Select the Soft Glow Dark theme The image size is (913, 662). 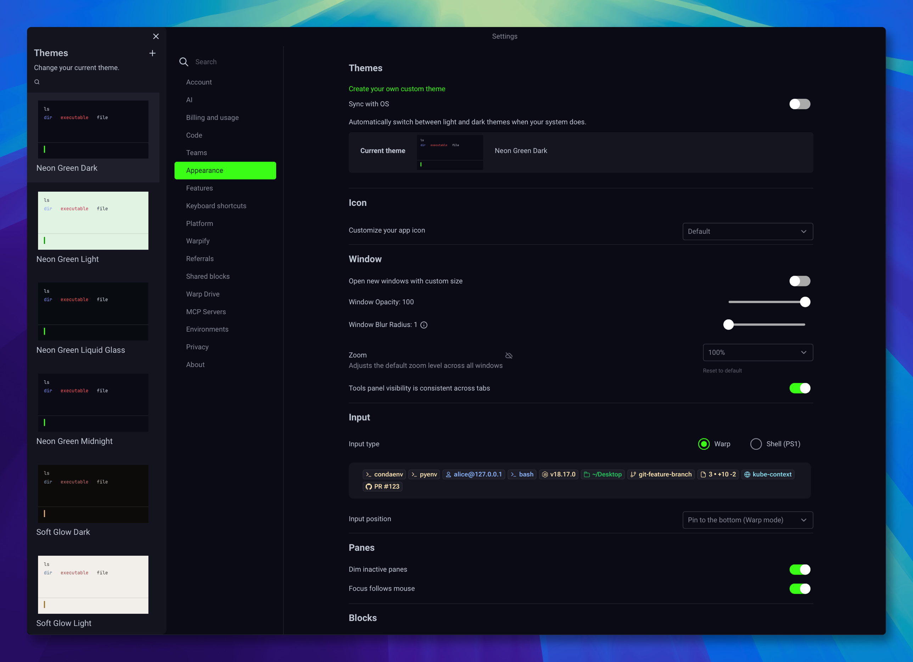[x=93, y=494]
